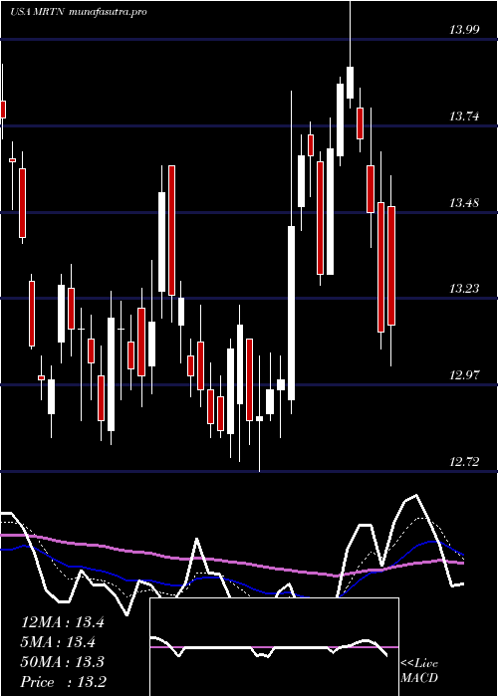Select the 12MA : 13.4 reading

[62, 622]
